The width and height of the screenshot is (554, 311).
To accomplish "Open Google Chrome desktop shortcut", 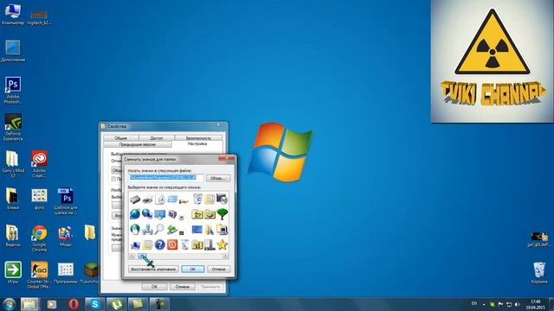I will click(x=39, y=238).
